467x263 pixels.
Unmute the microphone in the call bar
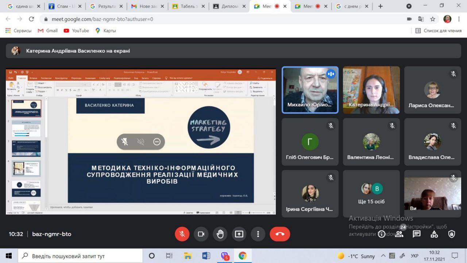point(182,234)
